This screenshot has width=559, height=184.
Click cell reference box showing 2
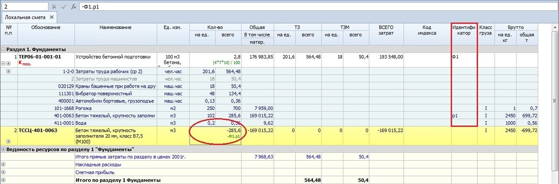(25, 7)
